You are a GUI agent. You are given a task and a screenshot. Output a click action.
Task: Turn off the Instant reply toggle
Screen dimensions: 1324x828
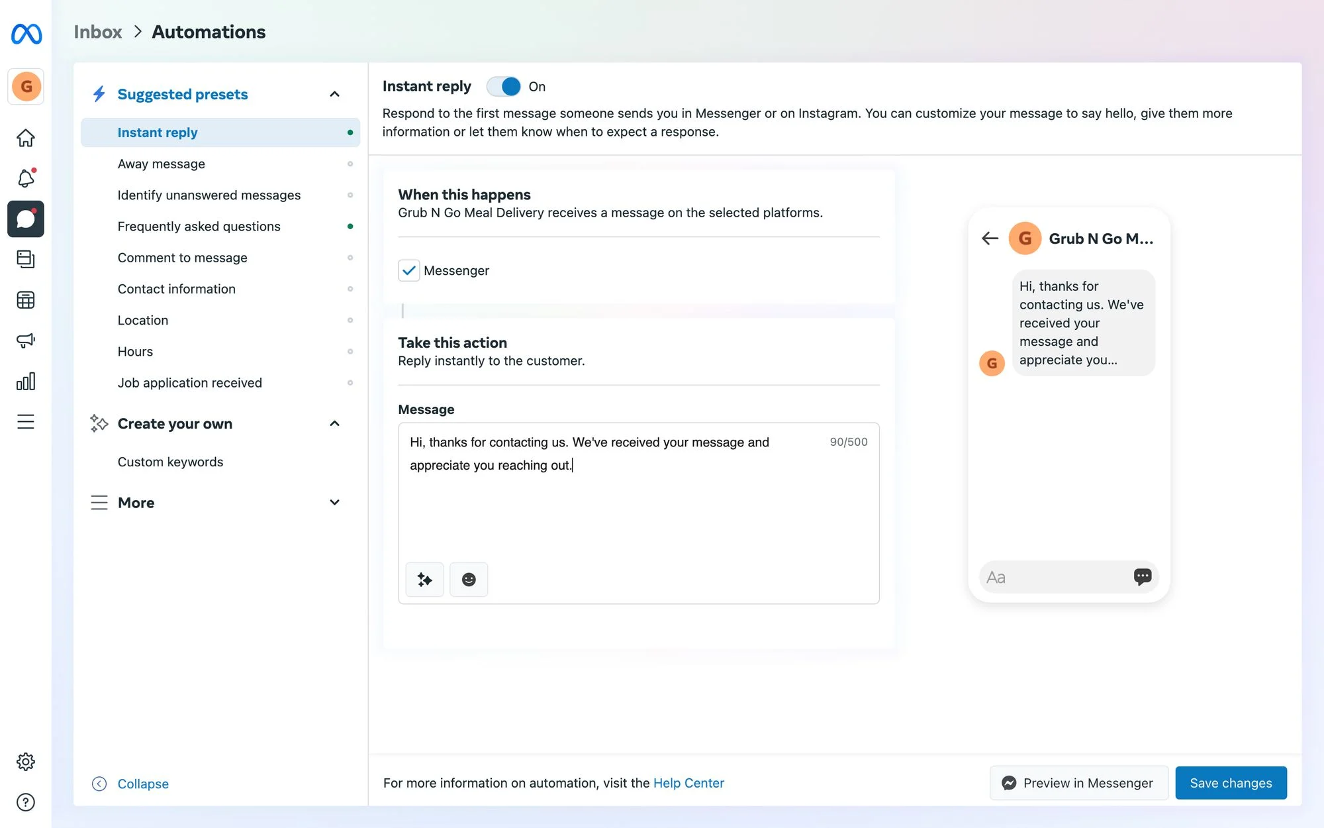[503, 86]
